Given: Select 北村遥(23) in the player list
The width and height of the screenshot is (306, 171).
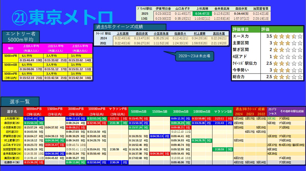Looking at the screenshot, I should click(x=12, y=132).
